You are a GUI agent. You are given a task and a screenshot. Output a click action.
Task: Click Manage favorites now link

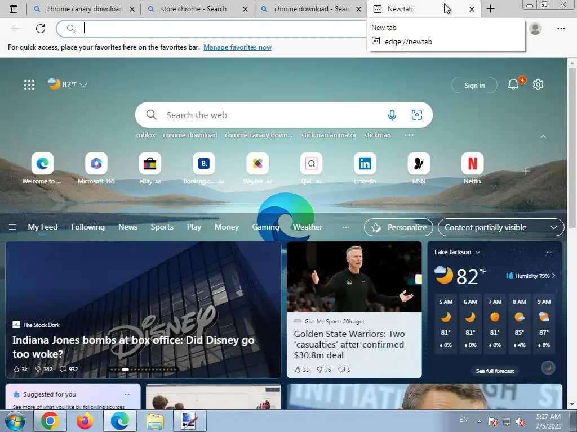point(237,47)
